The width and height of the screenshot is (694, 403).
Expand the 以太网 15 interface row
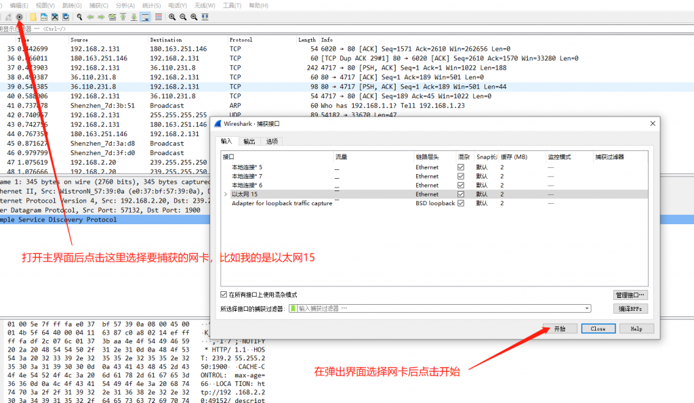pos(226,194)
